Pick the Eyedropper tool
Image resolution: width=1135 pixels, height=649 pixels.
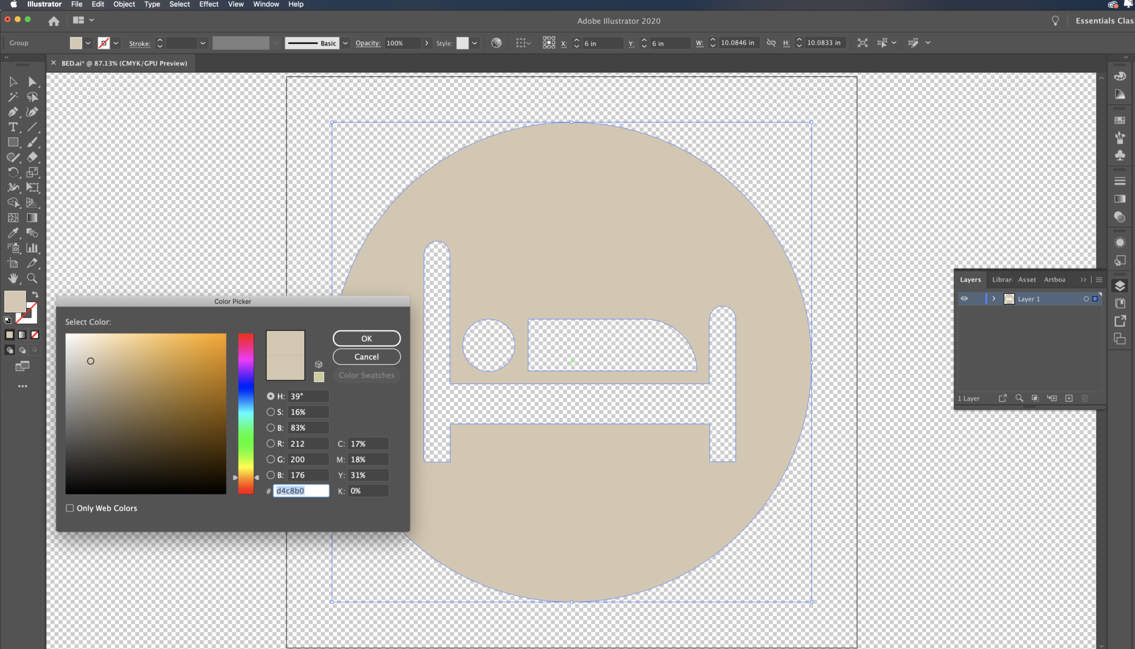point(13,233)
